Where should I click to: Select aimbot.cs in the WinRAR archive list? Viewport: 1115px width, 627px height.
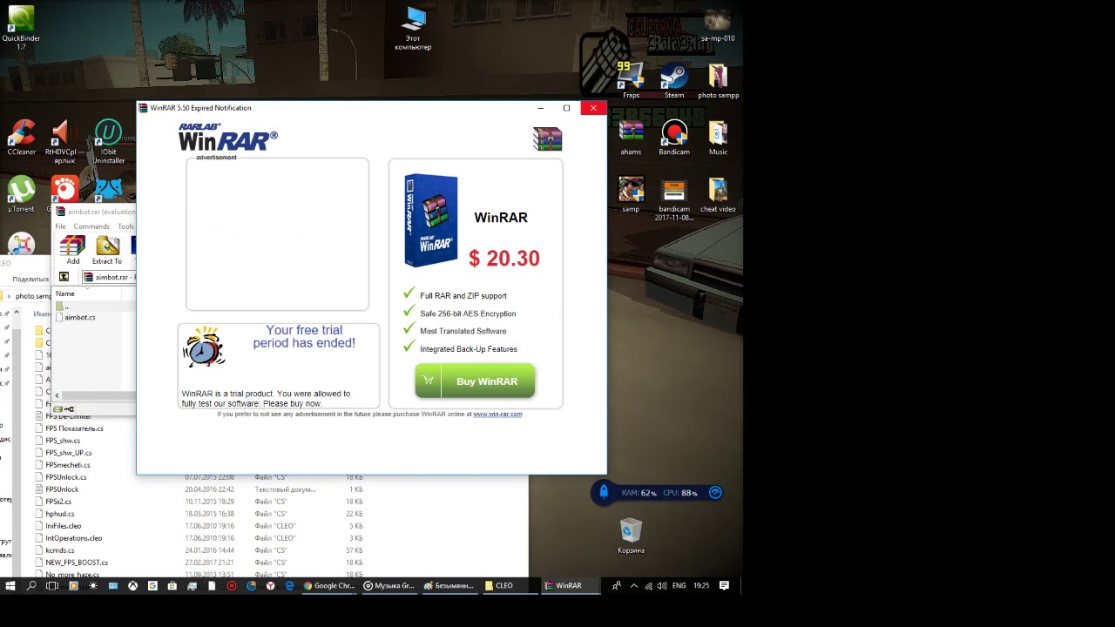tap(80, 317)
